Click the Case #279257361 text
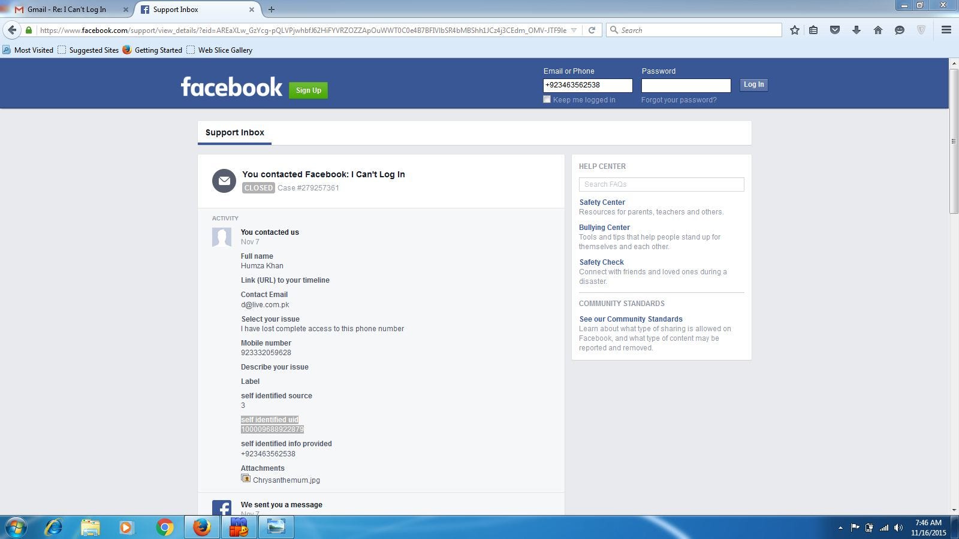The width and height of the screenshot is (959, 539). tap(308, 188)
